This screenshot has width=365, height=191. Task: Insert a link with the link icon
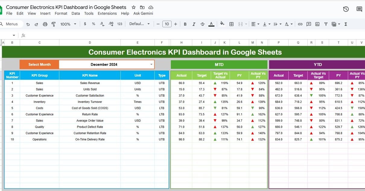click(x=300, y=24)
